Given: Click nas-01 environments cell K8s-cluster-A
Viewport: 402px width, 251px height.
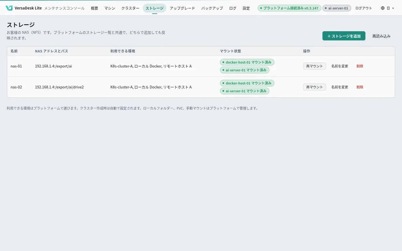Looking at the screenshot, I should (x=151, y=66).
